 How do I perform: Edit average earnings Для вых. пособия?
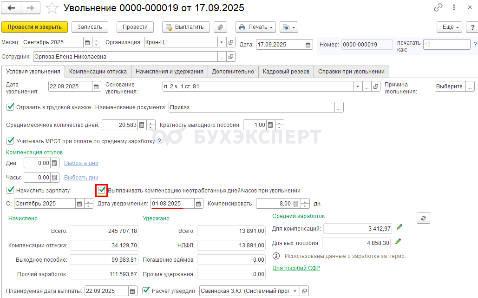[x=398, y=242]
